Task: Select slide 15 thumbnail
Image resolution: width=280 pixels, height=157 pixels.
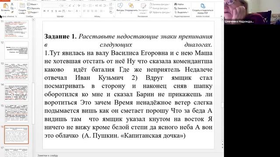Action: pos(17,113)
